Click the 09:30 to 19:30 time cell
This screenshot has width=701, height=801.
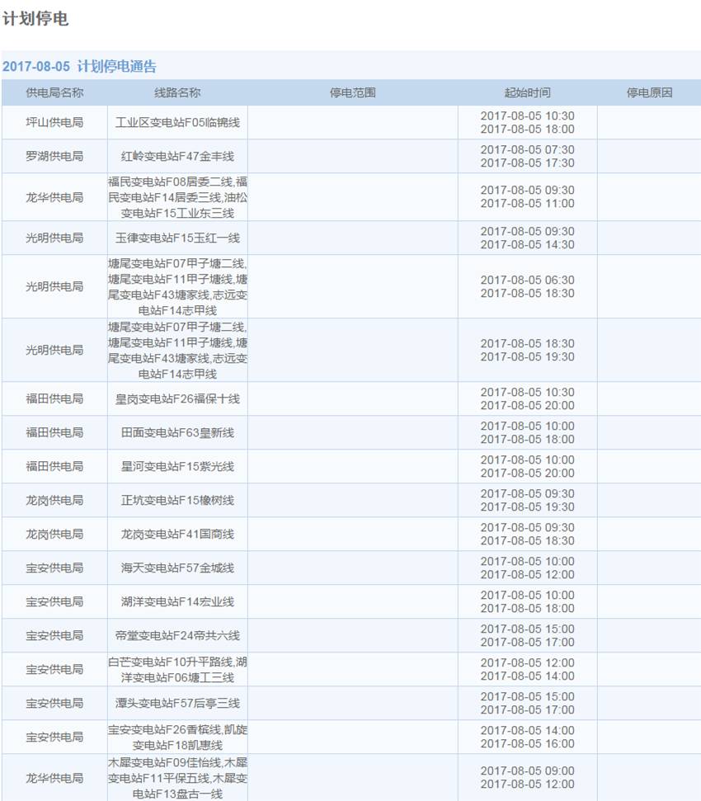click(x=528, y=500)
